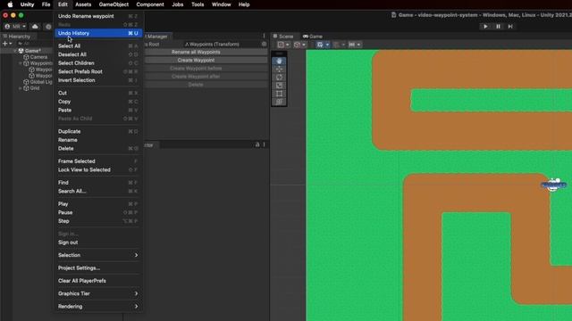Viewport: 572px width, 321px height.
Task: Open the increment snapping dropdown arrow
Action: pos(358,45)
